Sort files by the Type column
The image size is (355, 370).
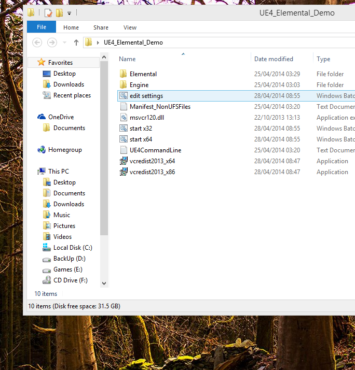pos(323,59)
